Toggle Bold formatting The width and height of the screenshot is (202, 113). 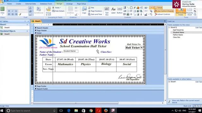[x=9, y=11]
